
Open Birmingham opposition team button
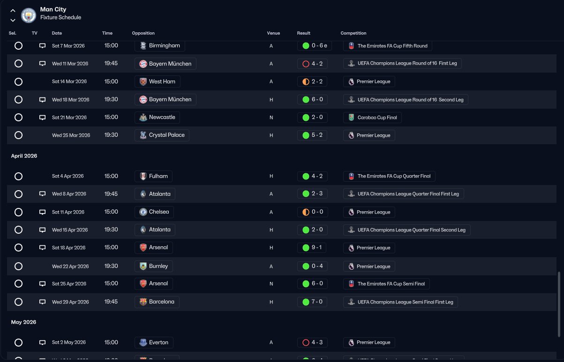160,46
